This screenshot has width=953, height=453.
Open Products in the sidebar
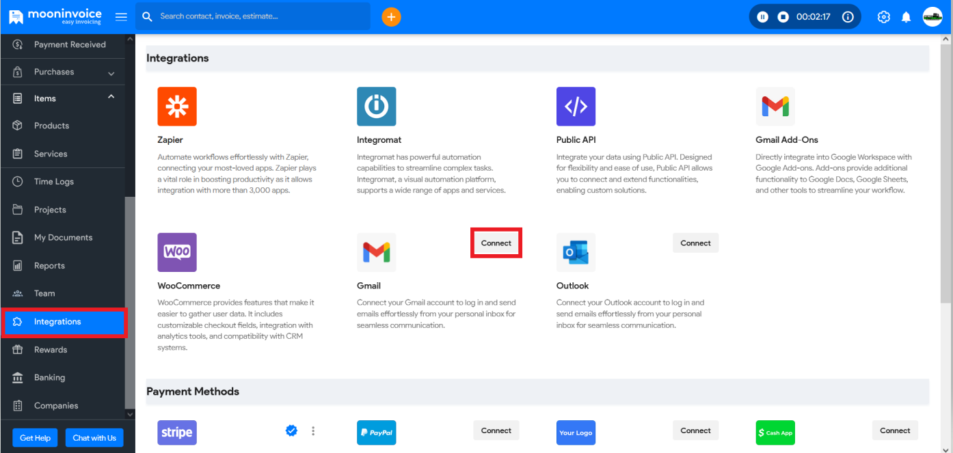click(62, 126)
